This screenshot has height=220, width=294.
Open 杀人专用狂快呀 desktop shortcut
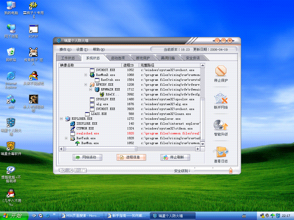tap(33, 99)
